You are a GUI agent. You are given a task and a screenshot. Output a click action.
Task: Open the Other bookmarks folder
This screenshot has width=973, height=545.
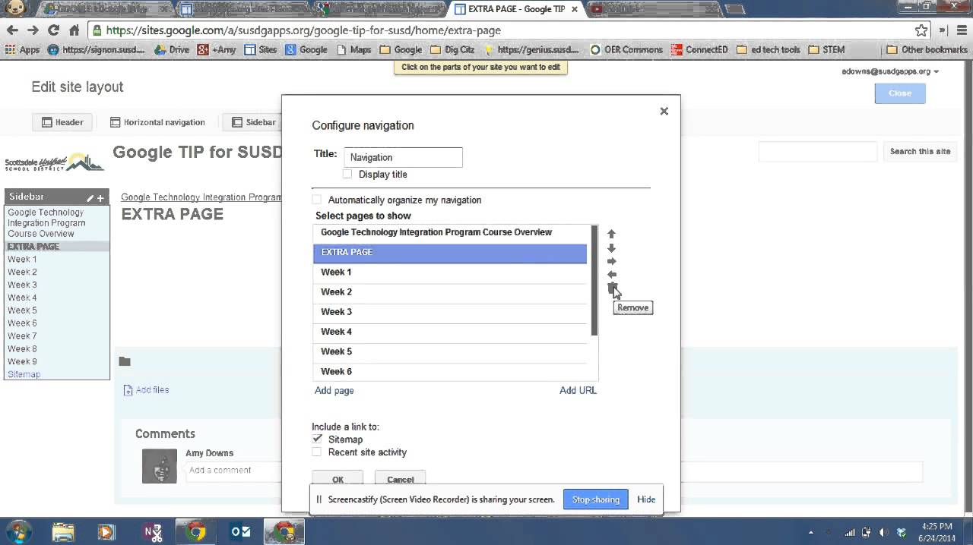point(927,49)
